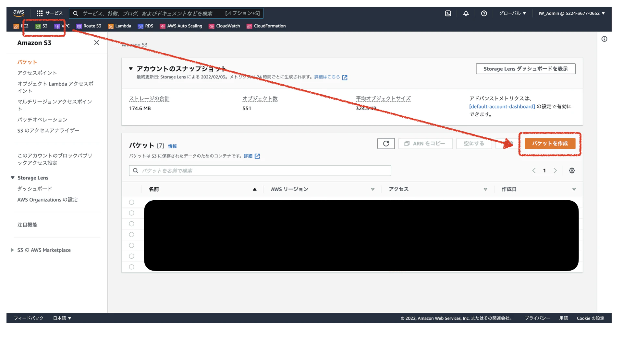The width and height of the screenshot is (623, 350).
Task: Select the first bucket radio button
Action: coord(131,202)
